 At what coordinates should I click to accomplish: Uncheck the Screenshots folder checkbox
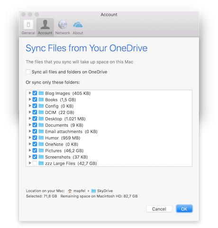[x=35, y=157]
